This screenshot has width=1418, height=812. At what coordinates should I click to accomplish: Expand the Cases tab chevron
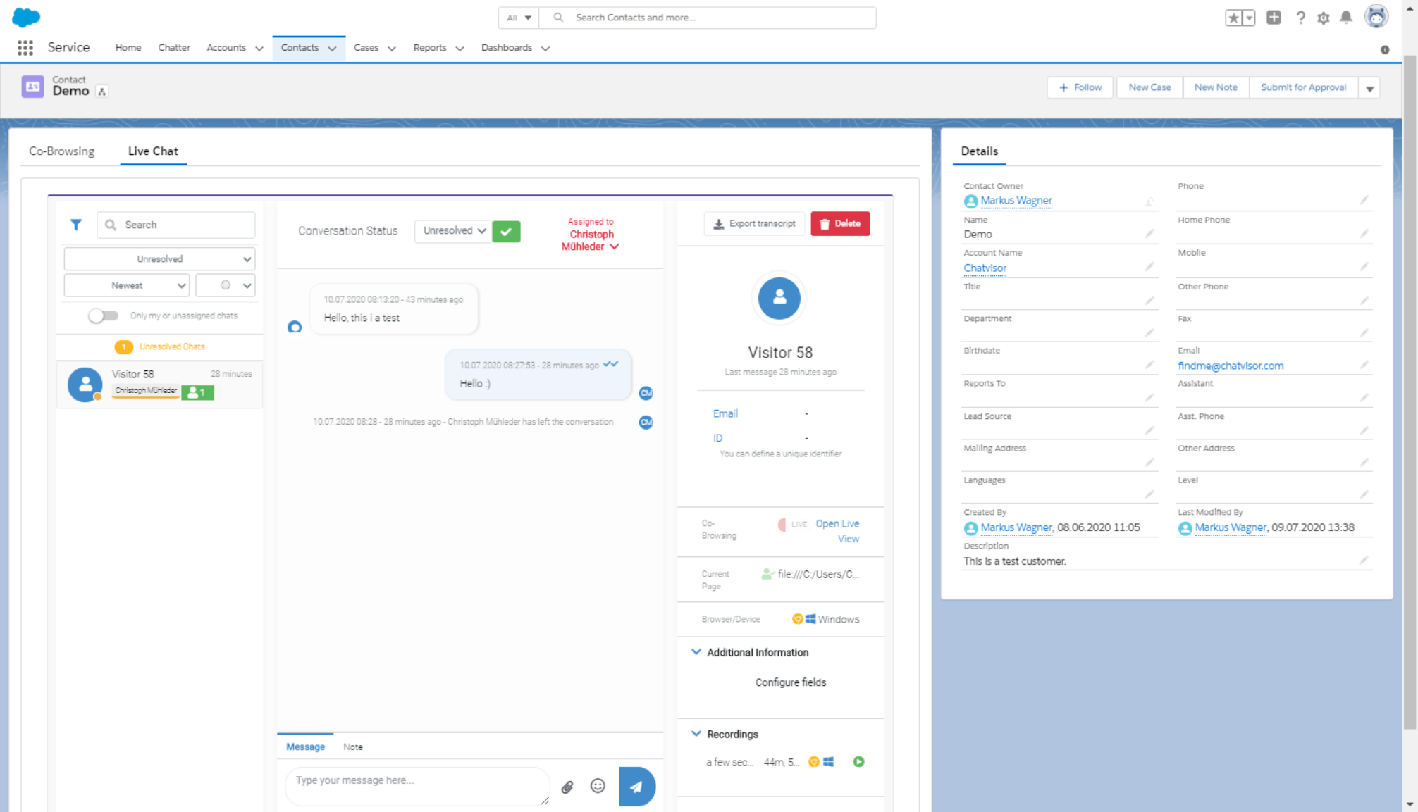(392, 49)
